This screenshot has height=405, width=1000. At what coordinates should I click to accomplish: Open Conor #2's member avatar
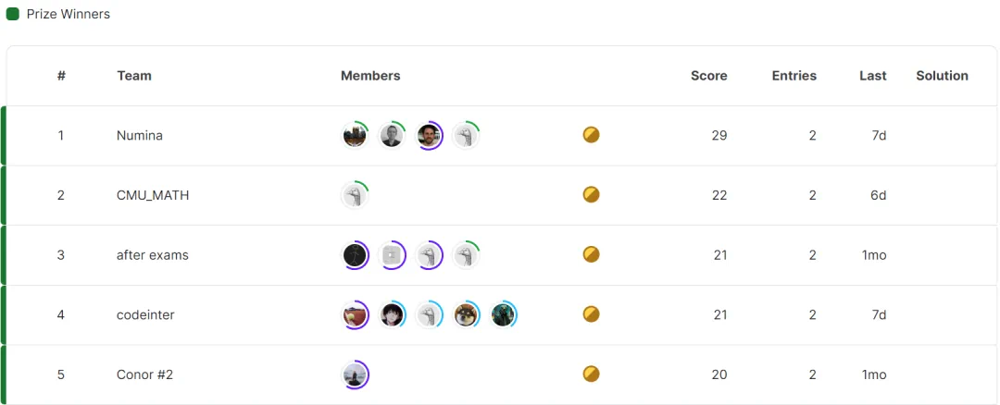(x=355, y=374)
